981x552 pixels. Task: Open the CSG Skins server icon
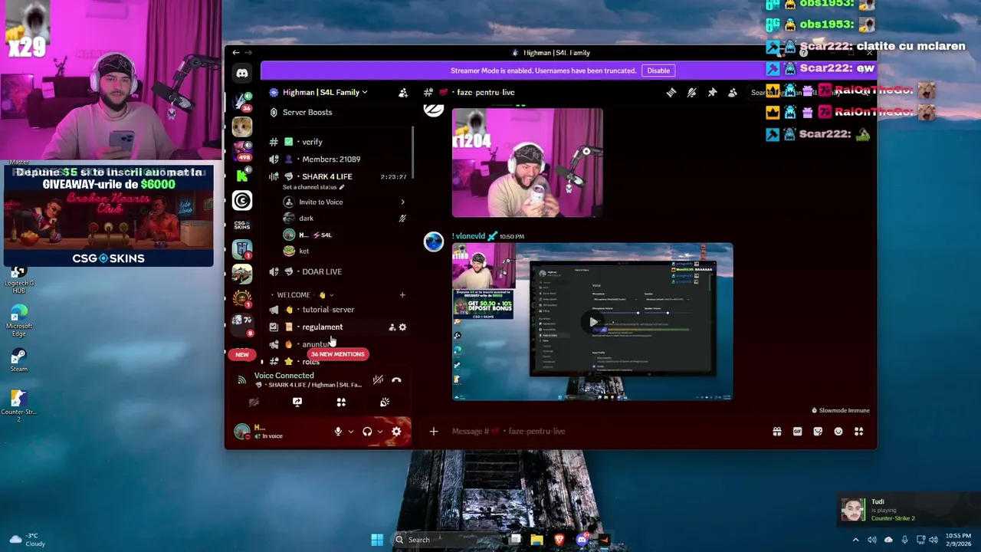[x=241, y=225]
